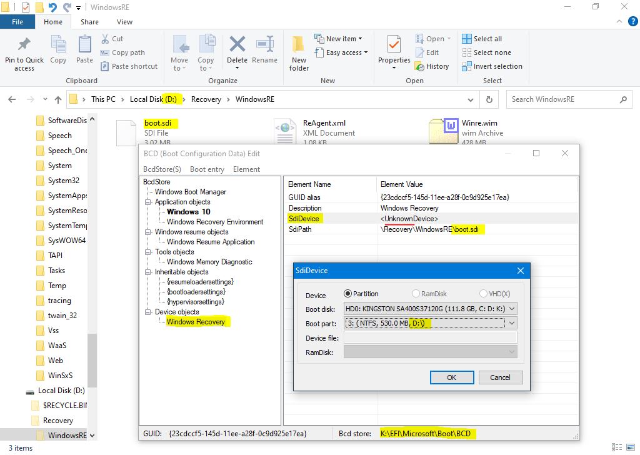Image resolution: width=640 pixels, height=455 pixels.
Task: Click the Pin to Quick access icon
Action: (x=24, y=46)
